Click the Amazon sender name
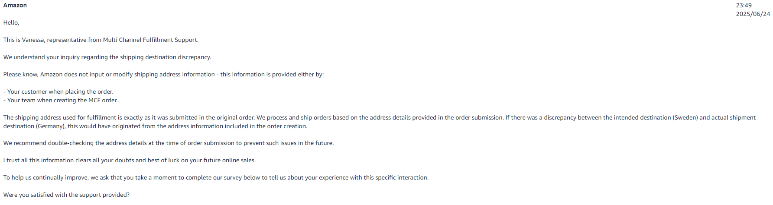This screenshot has width=773, height=205. click(x=15, y=5)
